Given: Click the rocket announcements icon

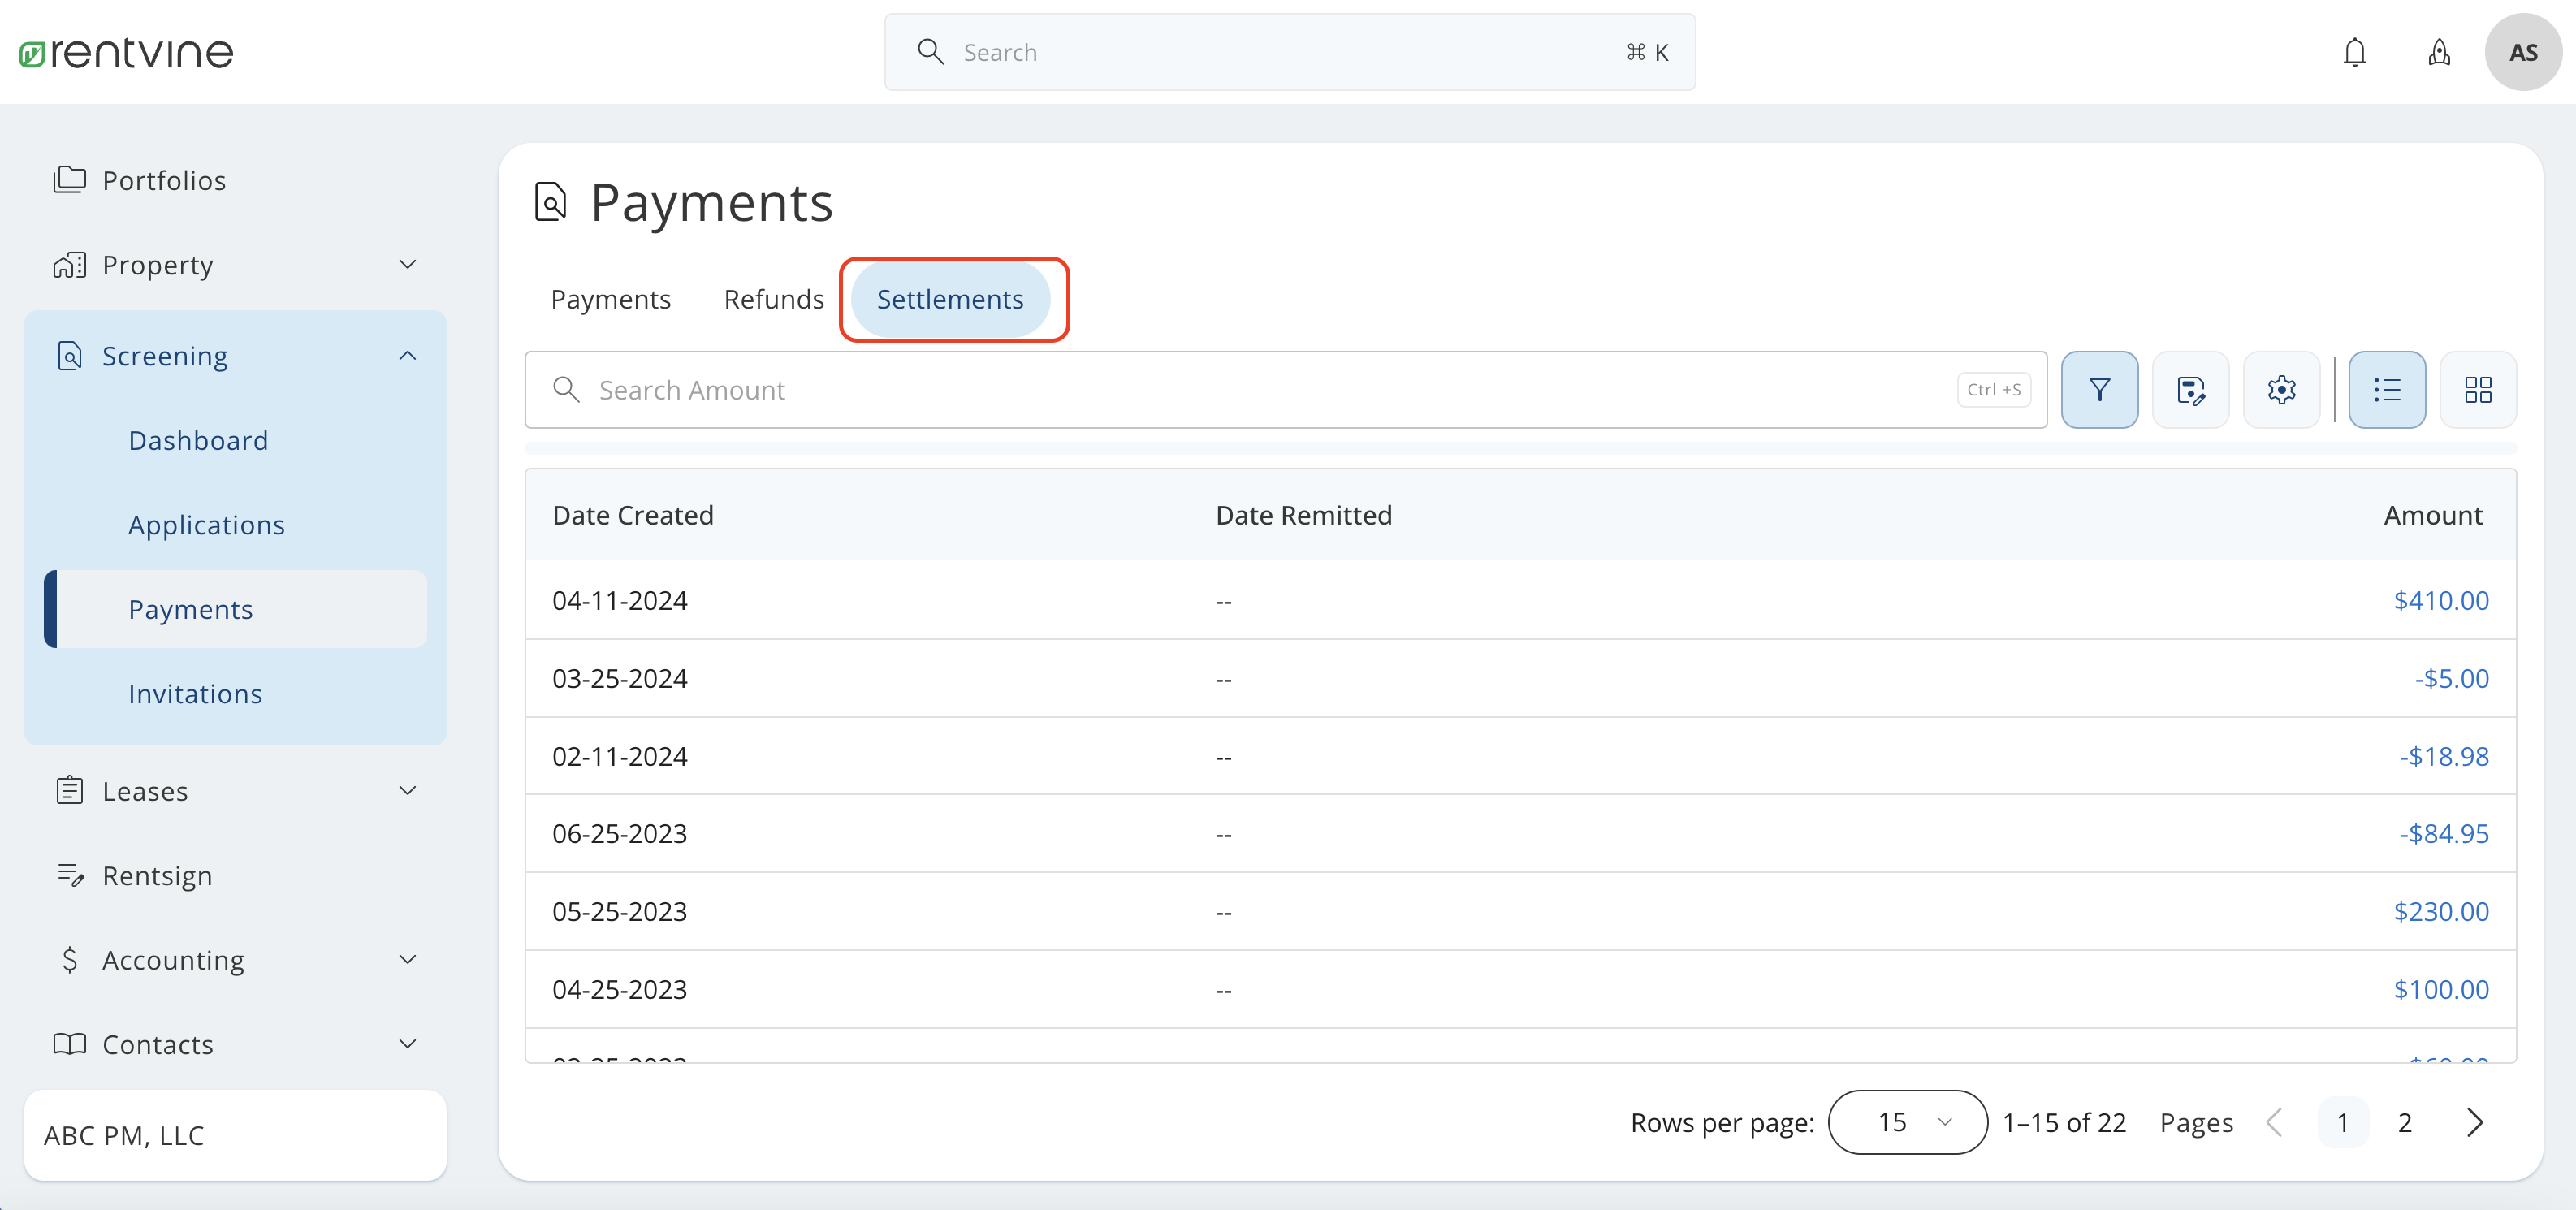Looking at the screenshot, I should tap(2439, 52).
